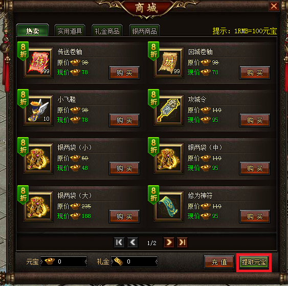Screen dimensions: 288x286
Task: Select the 银两袋（中）gold bag icon
Action: [x=169, y=159]
